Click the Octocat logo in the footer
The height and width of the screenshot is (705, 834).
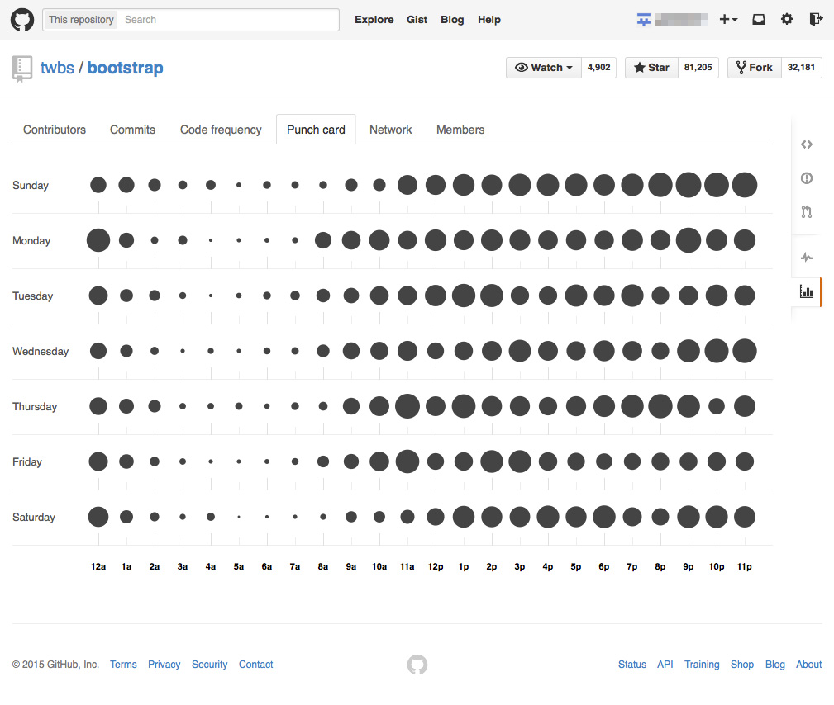tap(417, 665)
